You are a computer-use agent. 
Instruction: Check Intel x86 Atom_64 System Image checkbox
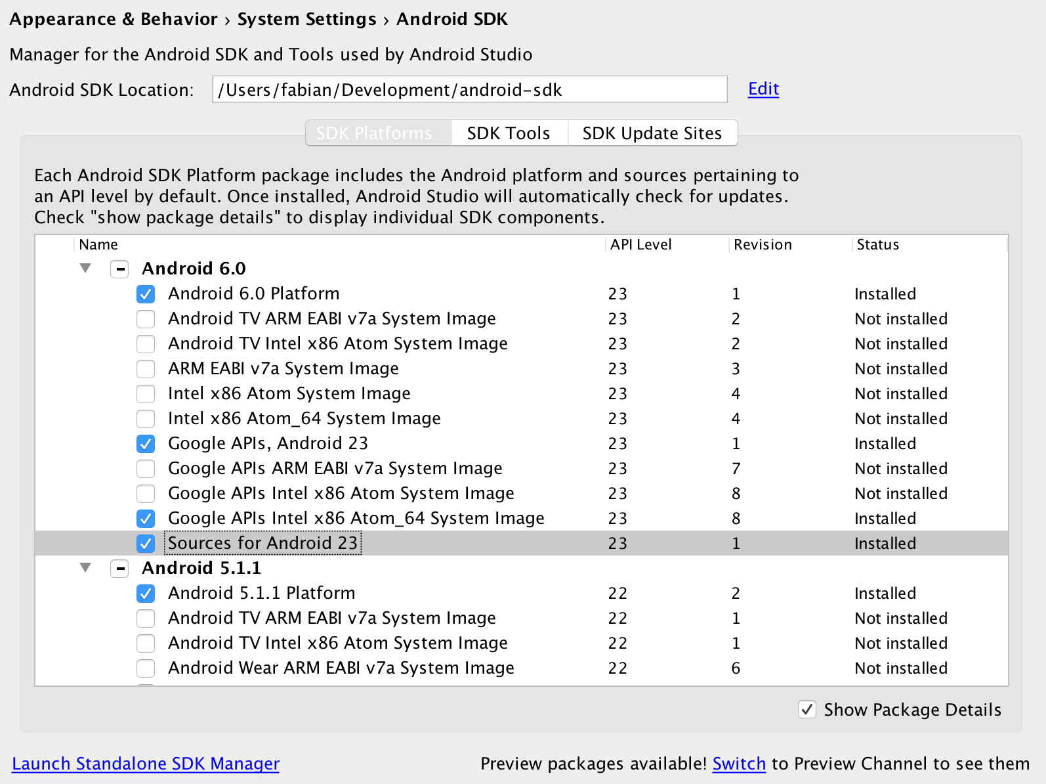[146, 419]
